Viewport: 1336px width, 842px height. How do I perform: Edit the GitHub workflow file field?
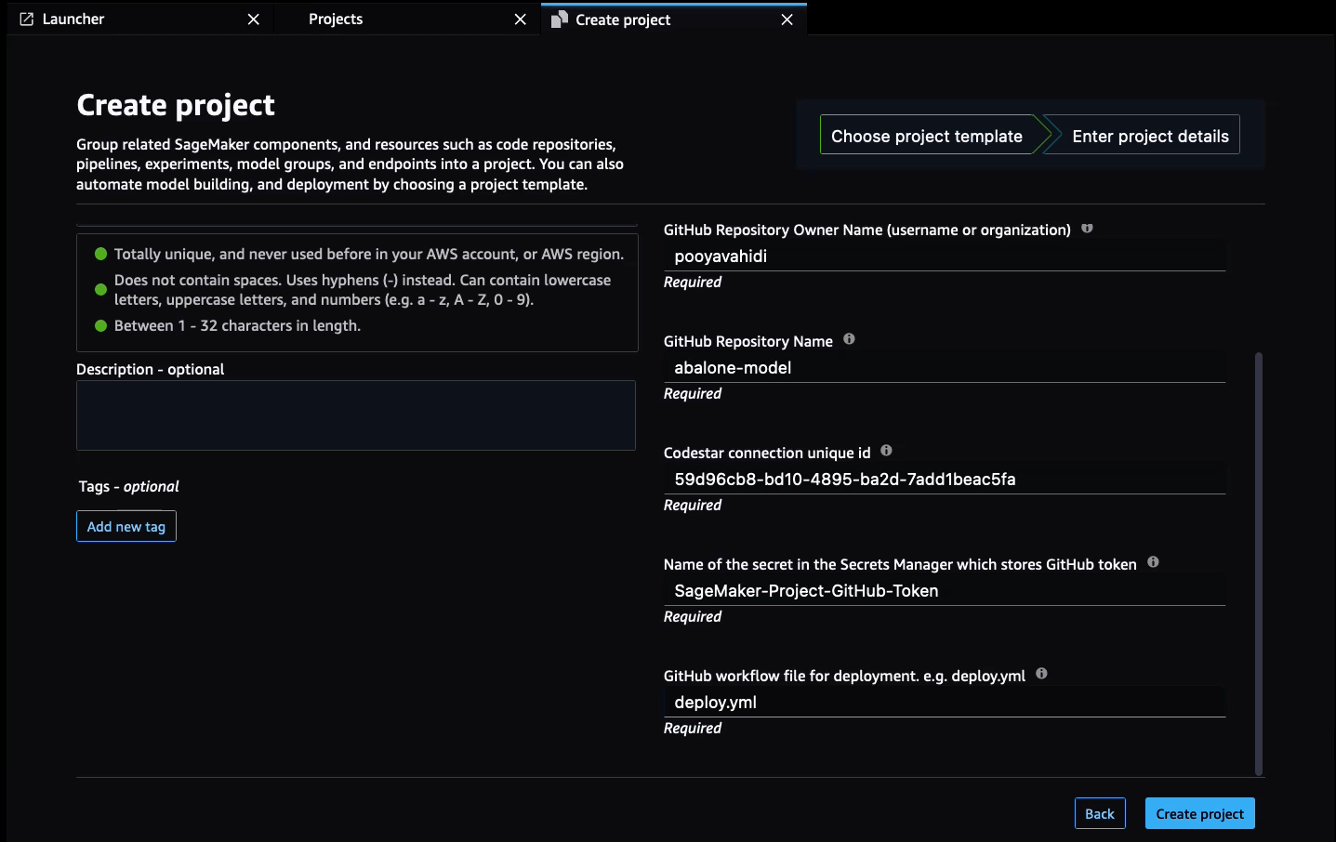click(945, 703)
